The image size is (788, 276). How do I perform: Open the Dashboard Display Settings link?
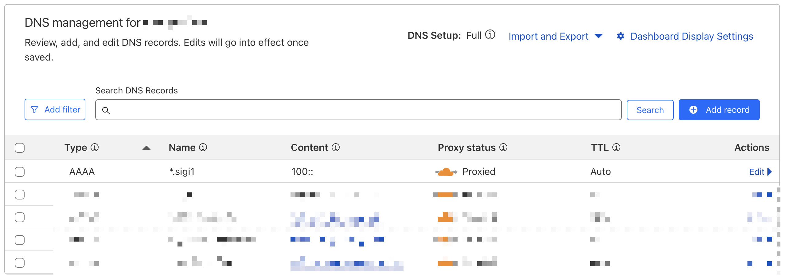692,36
